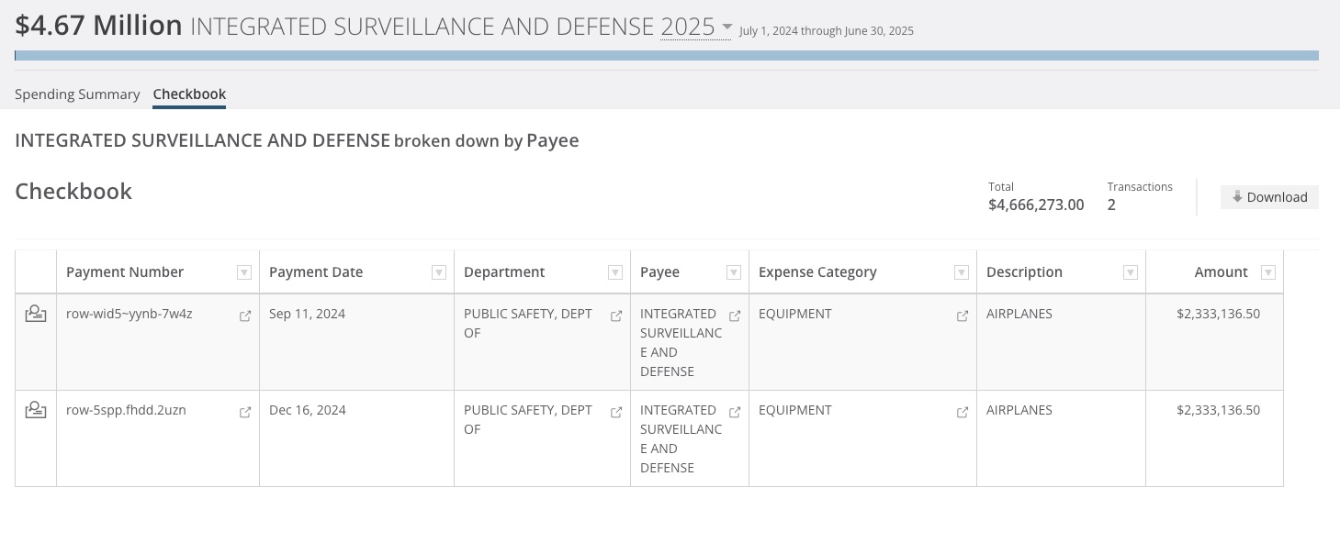Click payee link icon in second row
The image size is (1340, 554).
tap(735, 412)
